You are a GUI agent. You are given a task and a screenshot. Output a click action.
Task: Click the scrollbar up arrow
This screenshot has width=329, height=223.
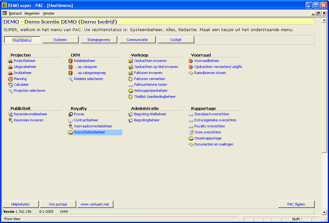click(x=324, y=20)
